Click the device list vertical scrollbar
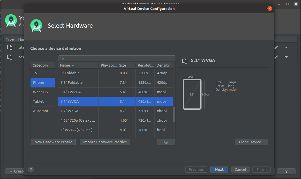The width and height of the screenshot is (301, 179). pyautogui.click(x=174, y=114)
